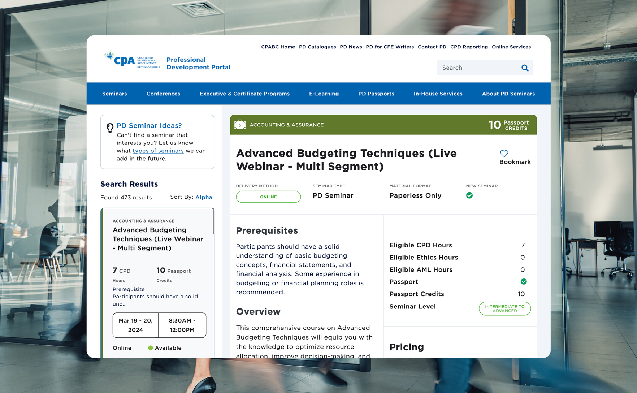Click the Mar 19 - 20, 2024 date block

[x=135, y=325]
